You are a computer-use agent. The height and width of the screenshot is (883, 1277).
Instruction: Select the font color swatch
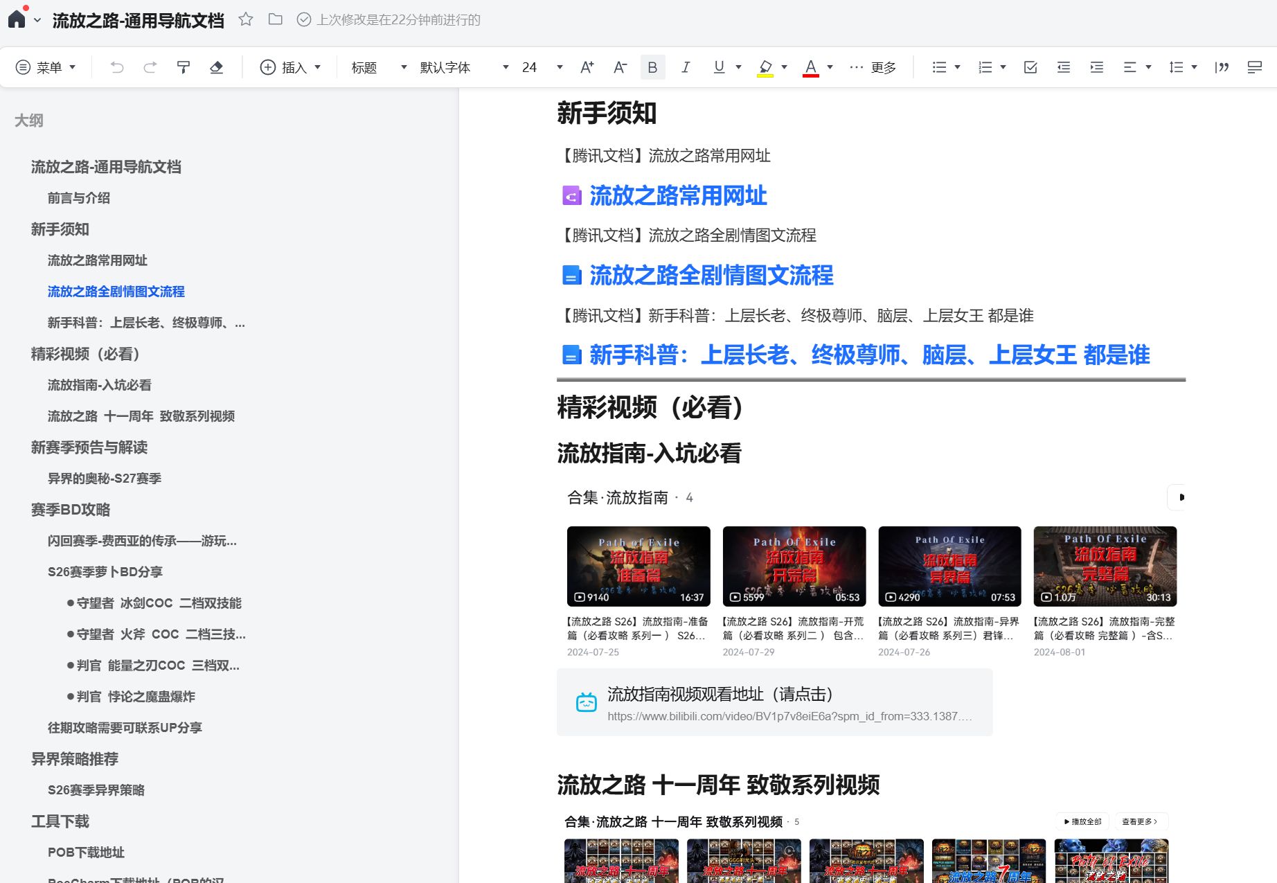coord(811,66)
